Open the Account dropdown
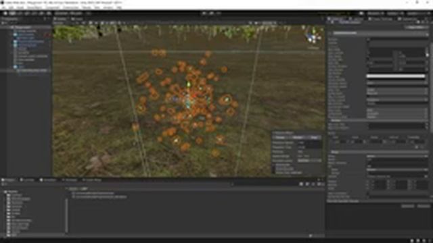Screen dimensions: 433x243 pos(375,13)
